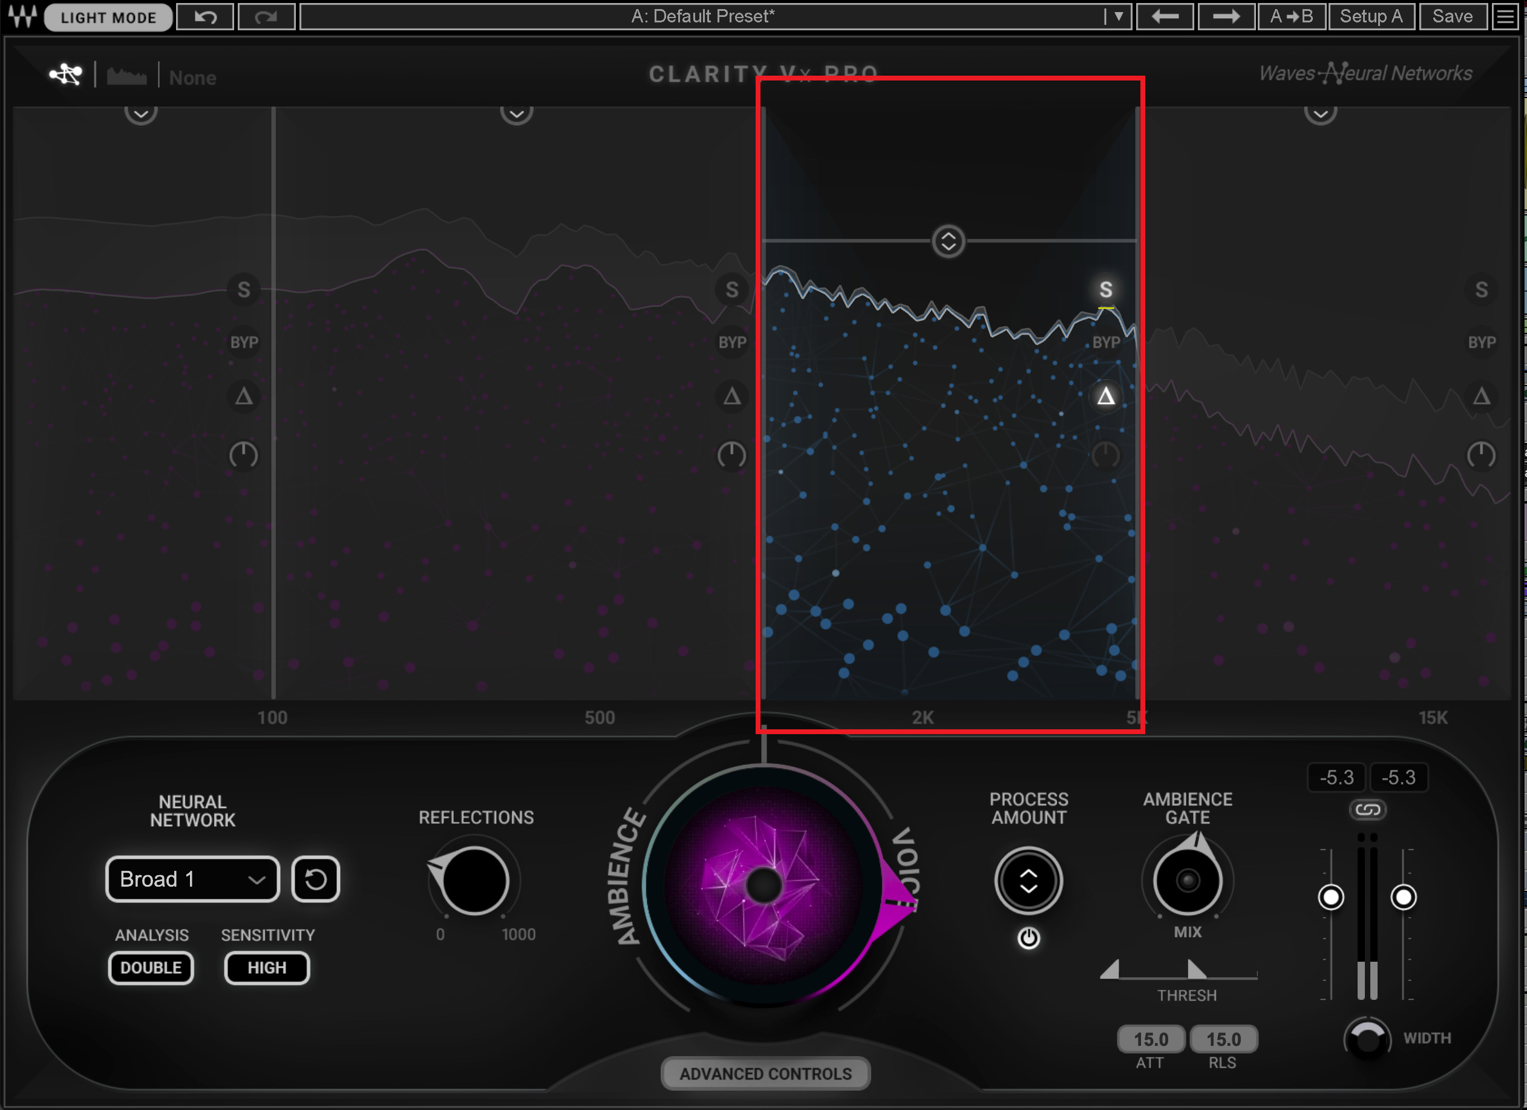
Task: Click the LIGHT MODE button
Action: click(108, 17)
